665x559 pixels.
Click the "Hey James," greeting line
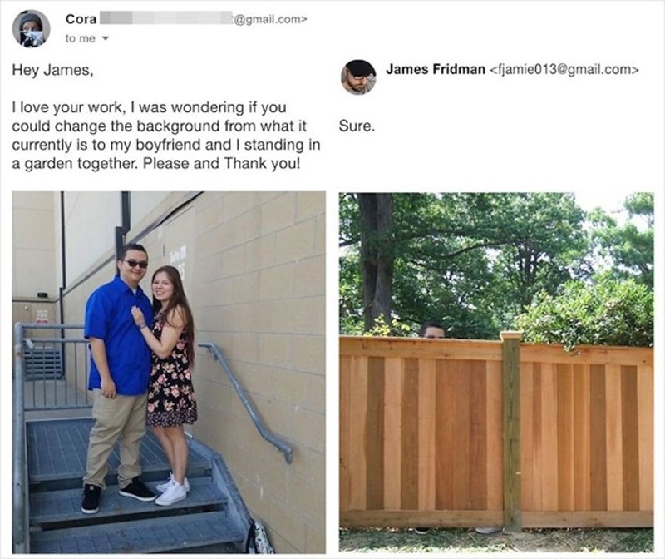tap(52, 70)
